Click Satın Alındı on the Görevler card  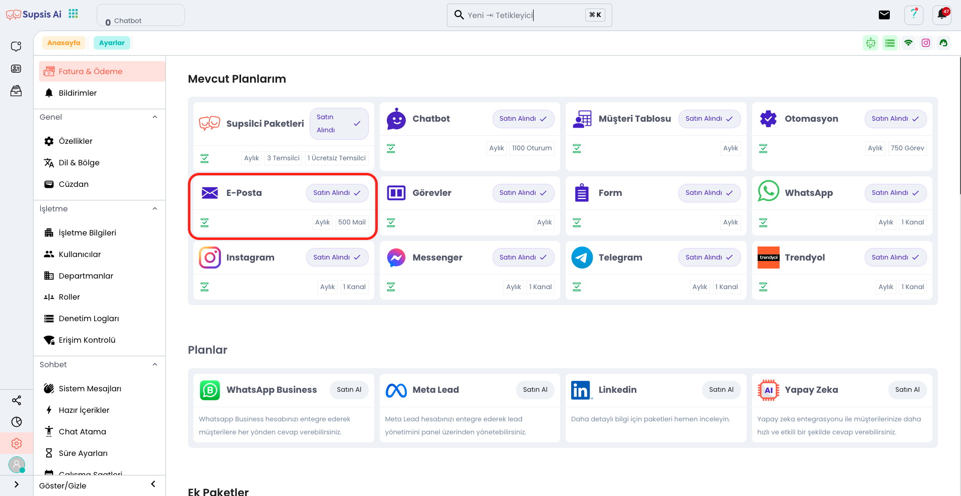pos(523,193)
